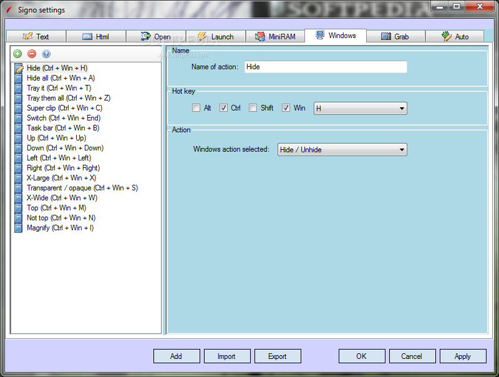
Task: Open the hot key letter H dropdown
Action: (361, 108)
